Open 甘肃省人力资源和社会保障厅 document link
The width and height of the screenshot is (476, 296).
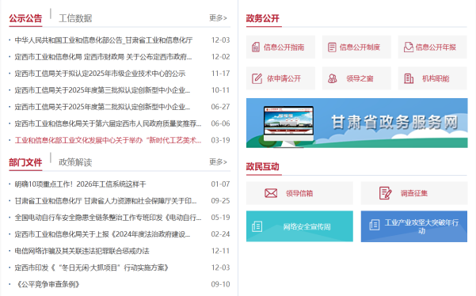(105, 201)
